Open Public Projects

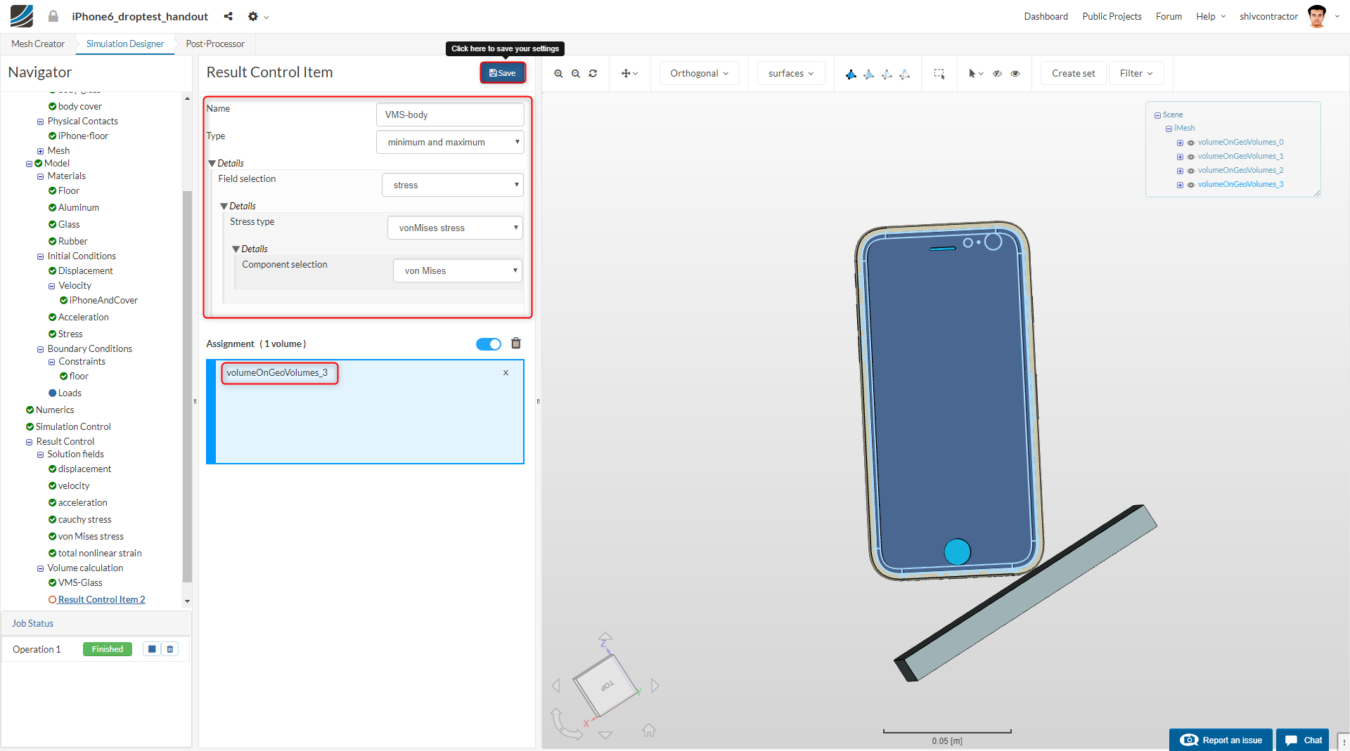click(1112, 16)
